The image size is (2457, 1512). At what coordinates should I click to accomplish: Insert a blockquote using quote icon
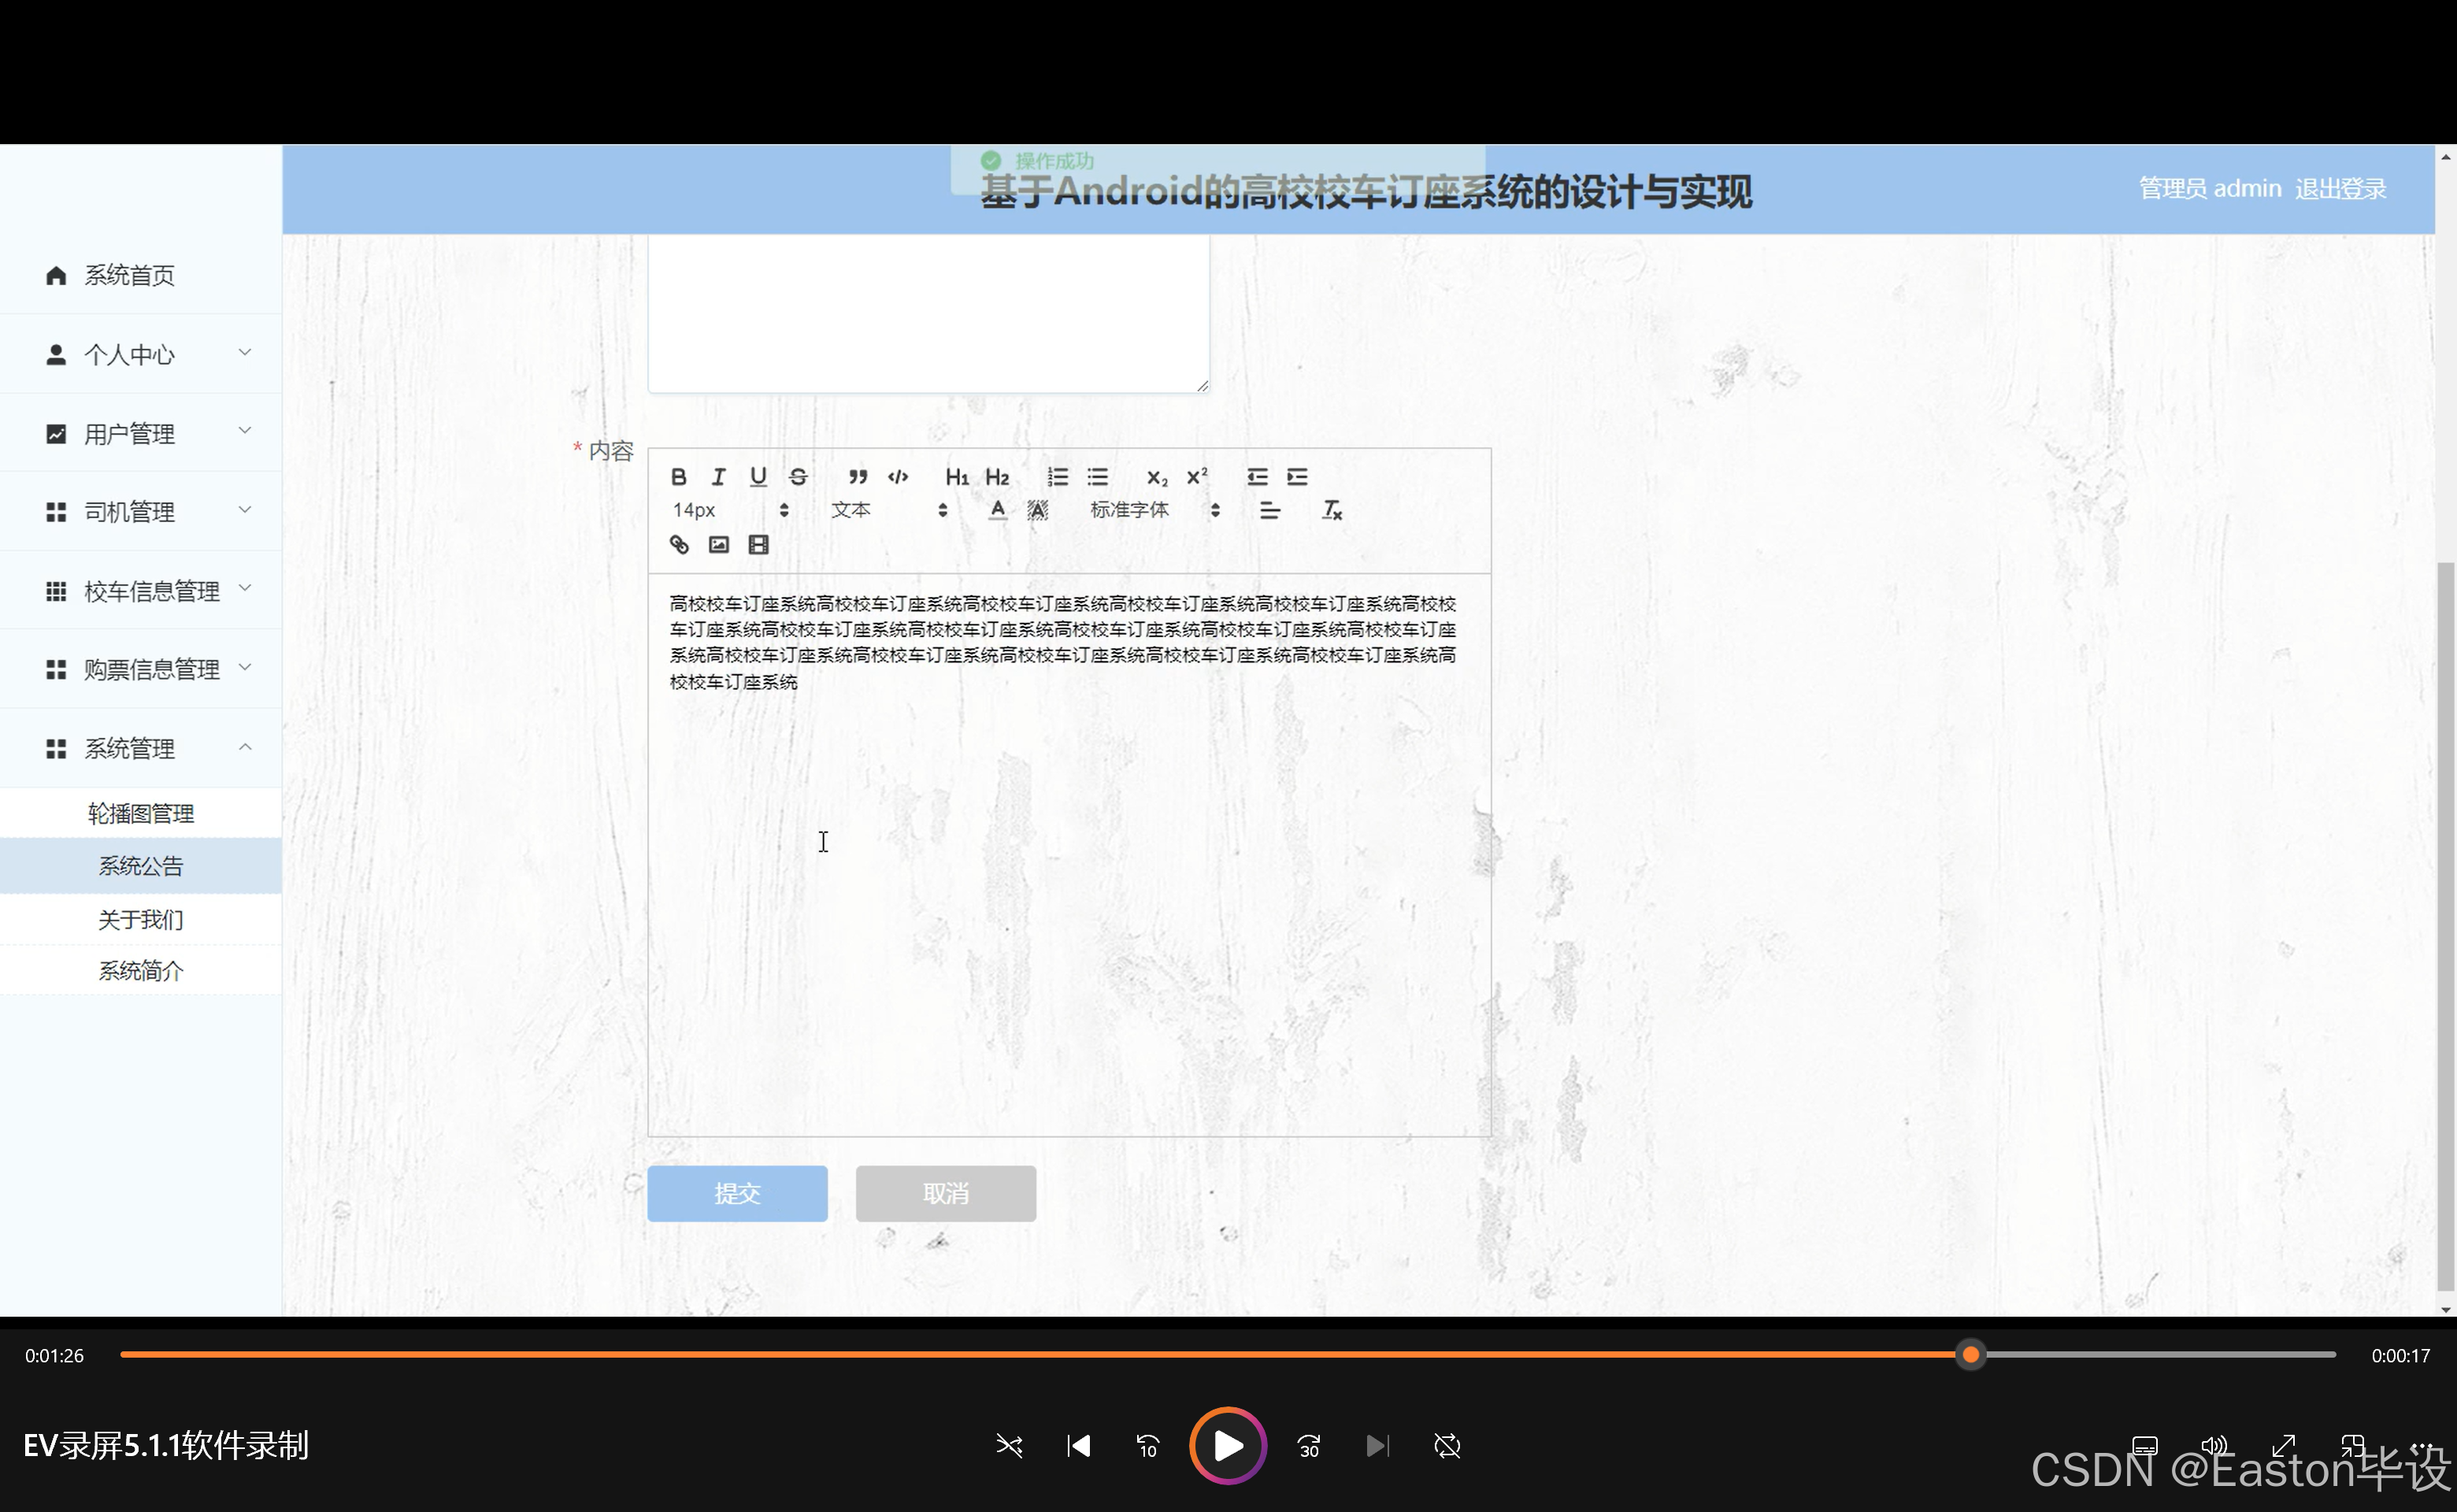click(x=857, y=477)
